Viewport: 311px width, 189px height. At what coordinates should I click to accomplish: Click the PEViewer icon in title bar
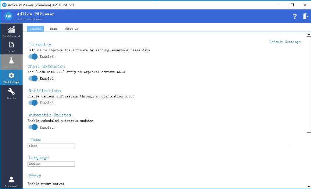click(4, 5)
